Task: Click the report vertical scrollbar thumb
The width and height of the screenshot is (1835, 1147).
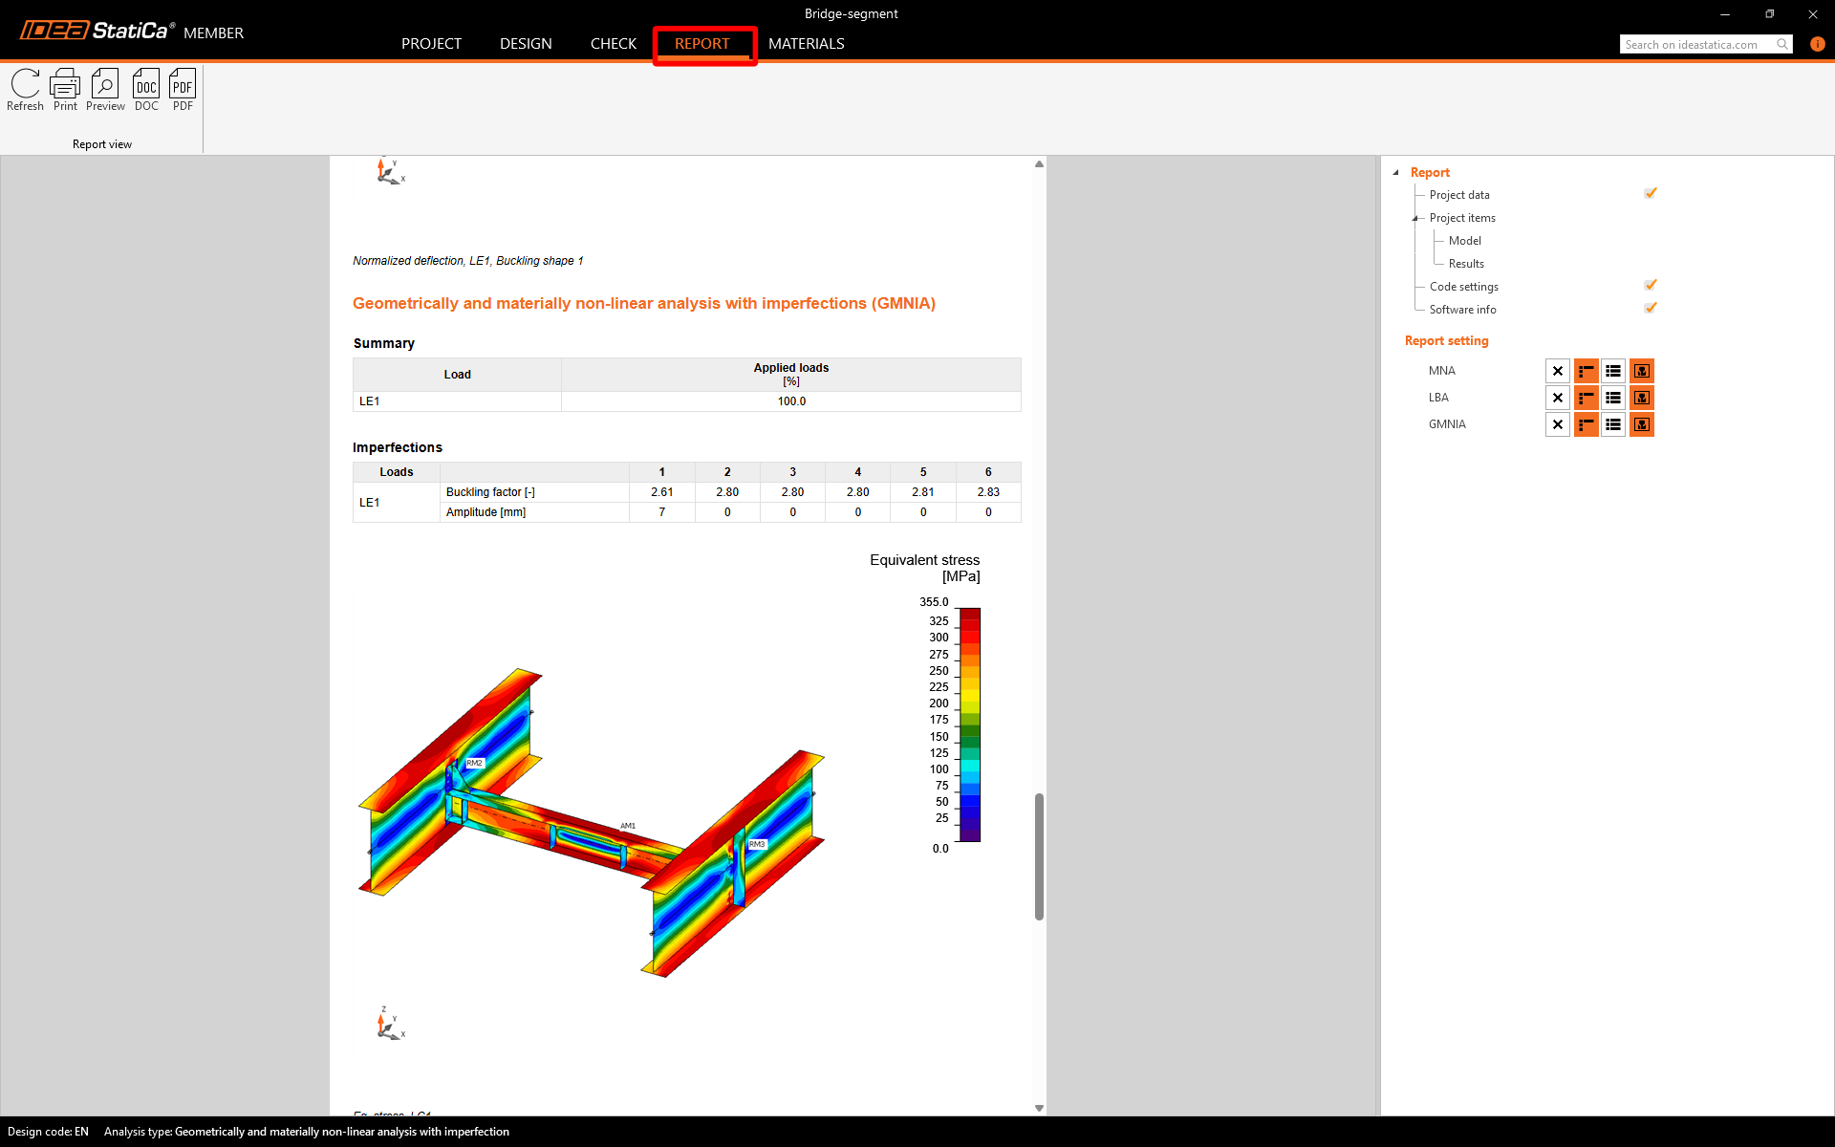Action: click(1039, 855)
